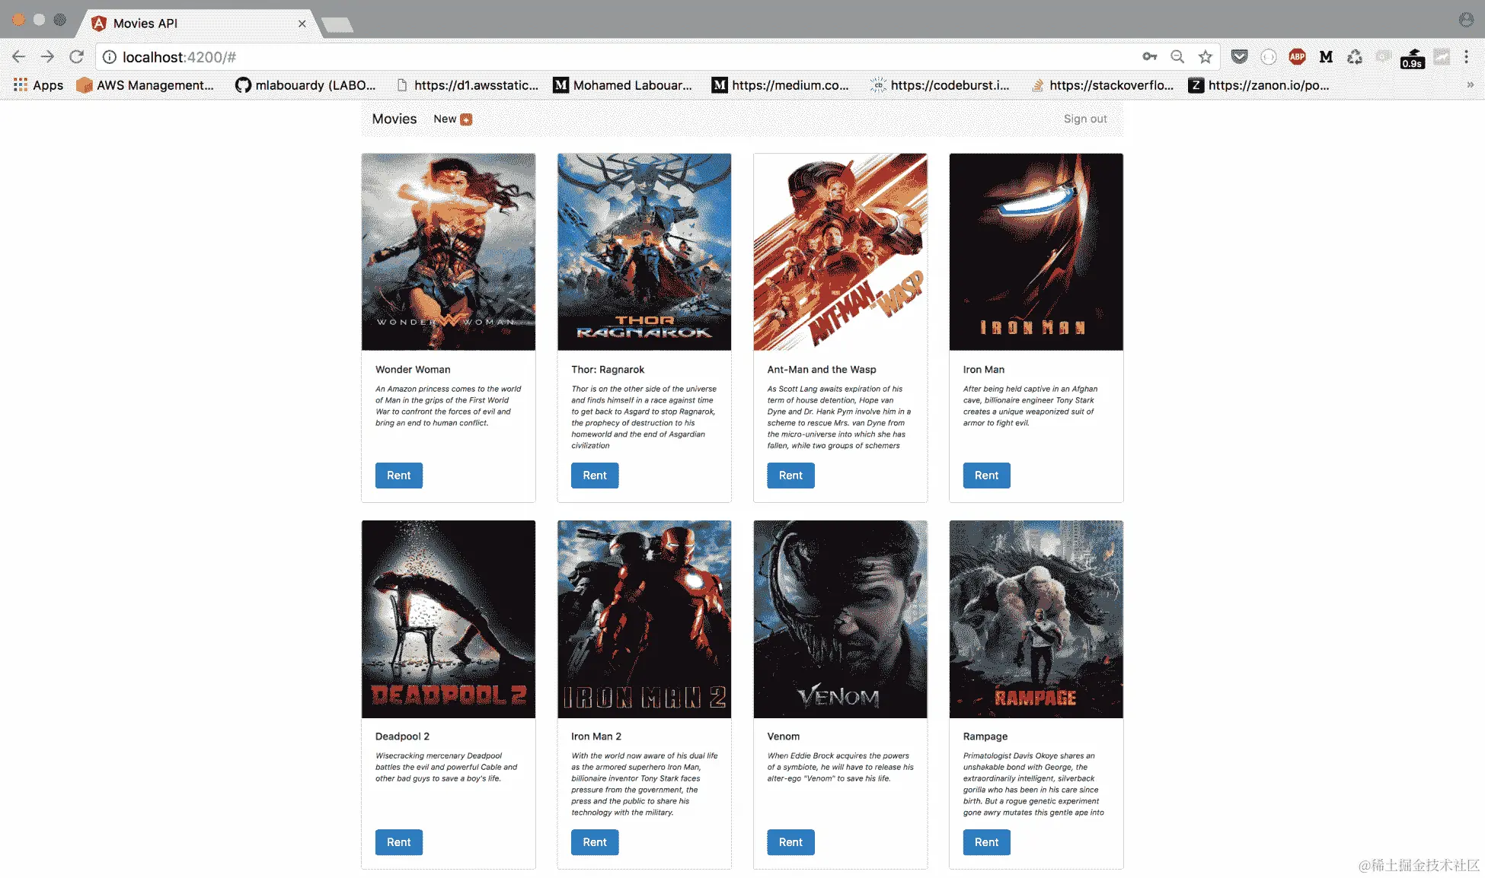Rent Ant-Man and the Wasp
Viewport: 1485px width, 878px height.
click(790, 476)
